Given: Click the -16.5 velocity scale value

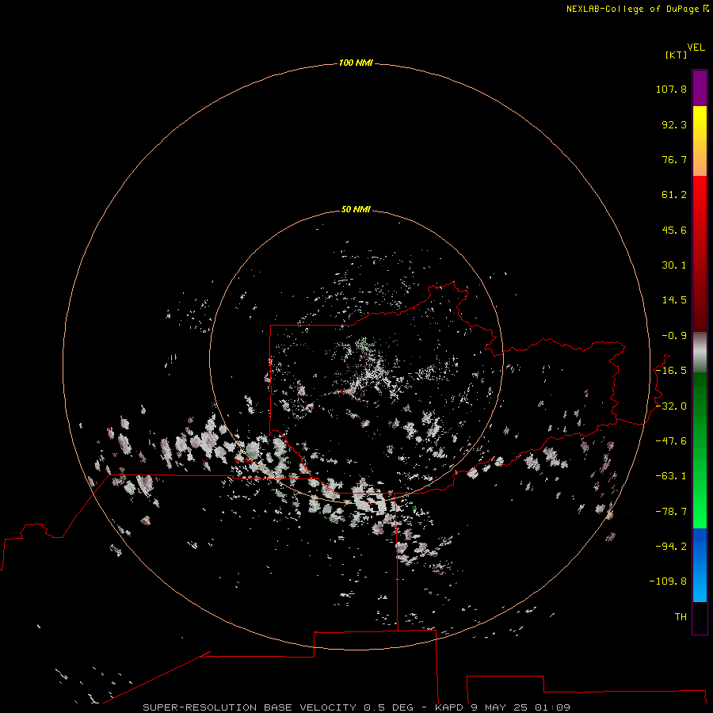Looking at the screenshot, I should pyautogui.click(x=671, y=371).
